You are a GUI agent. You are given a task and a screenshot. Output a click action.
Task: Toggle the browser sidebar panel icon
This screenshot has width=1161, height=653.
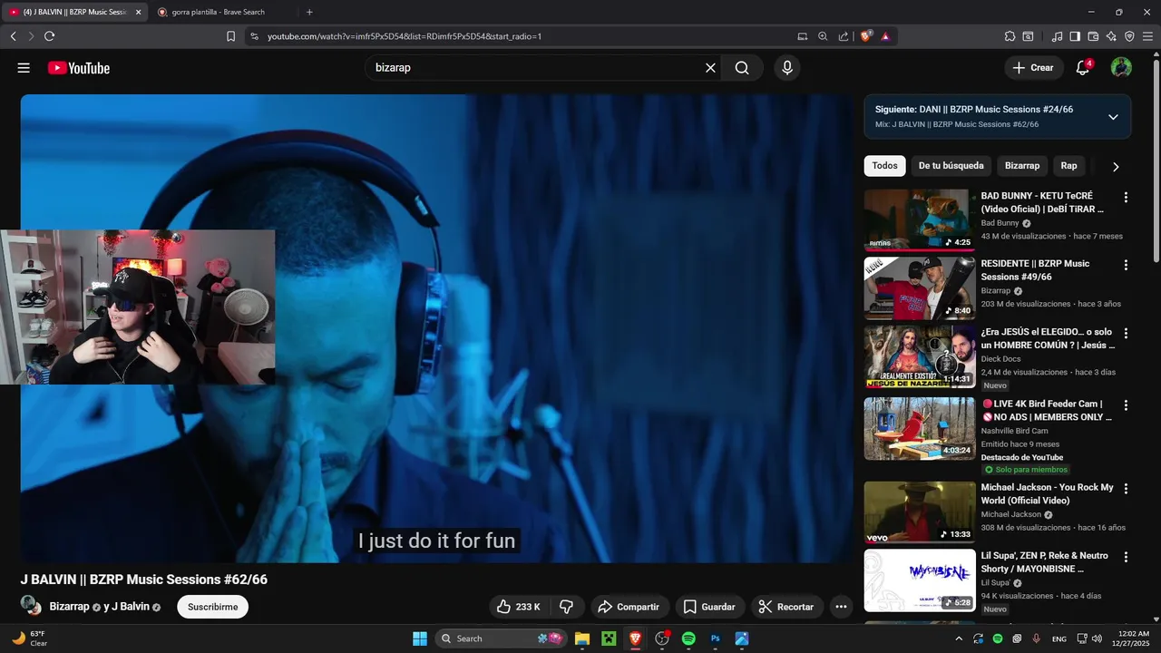(1075, 36)
